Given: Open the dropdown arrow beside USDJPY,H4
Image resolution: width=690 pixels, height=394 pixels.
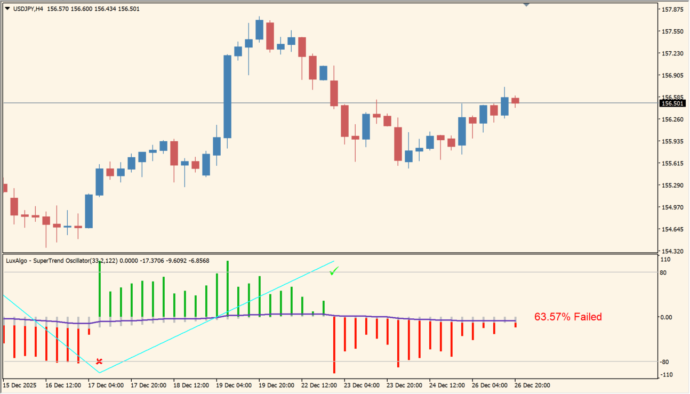Looking at the screenshot, I should (7, 9).
